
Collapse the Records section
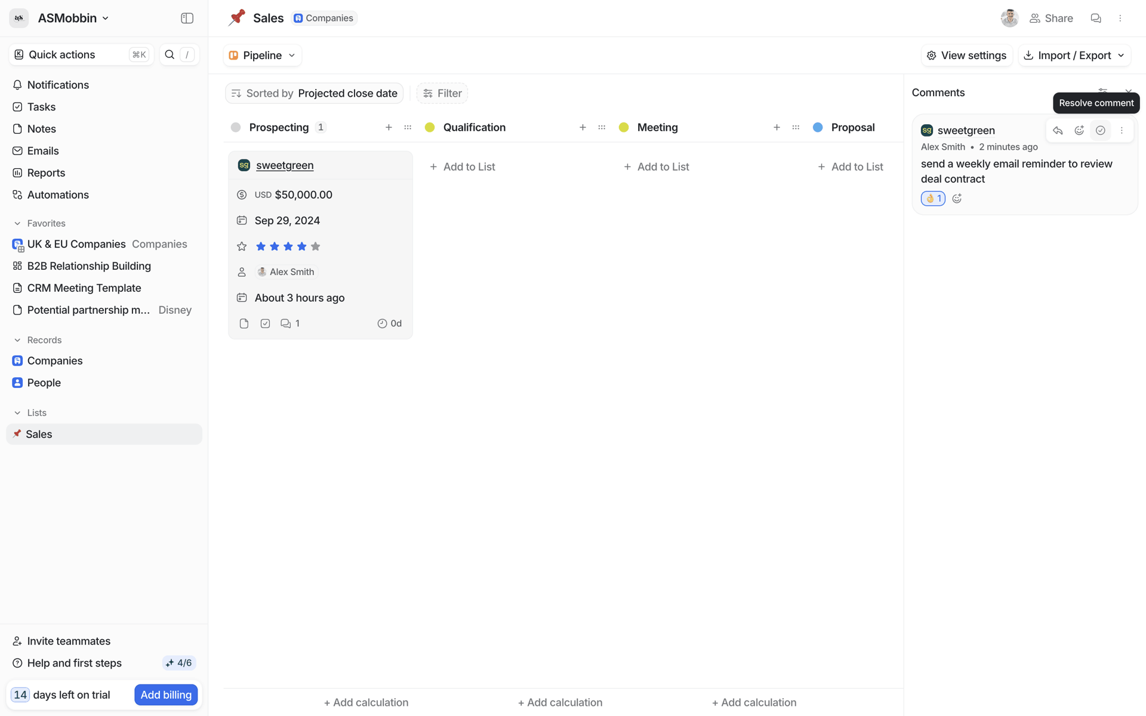(17, 340)
